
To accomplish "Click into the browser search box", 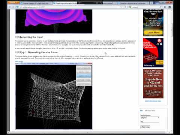I will pyautogui.click(x=145, y=7).
